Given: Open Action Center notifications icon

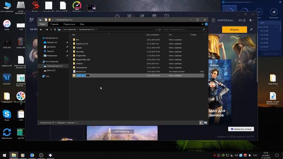Looking at the screenshot, I should [x=277, y=155].
